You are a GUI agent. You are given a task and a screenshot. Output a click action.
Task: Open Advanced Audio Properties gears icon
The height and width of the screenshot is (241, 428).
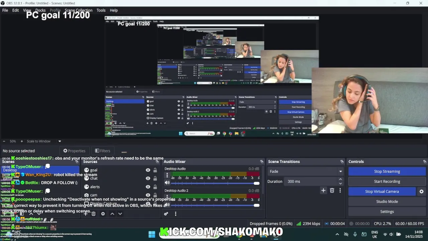pyautogui.click(x=166, y=214)
